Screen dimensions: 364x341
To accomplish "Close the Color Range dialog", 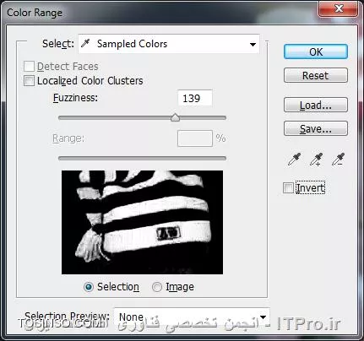I will click(x=339, y=8).
